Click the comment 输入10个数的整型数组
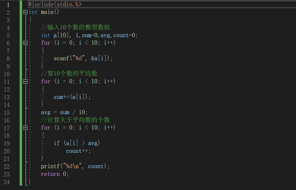This screenshot has height=190, width=296. point(76,28)
